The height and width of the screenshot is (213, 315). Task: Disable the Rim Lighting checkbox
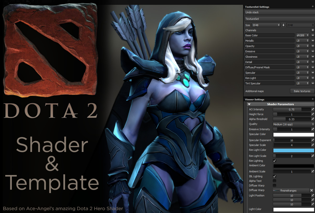click(275, 161)
